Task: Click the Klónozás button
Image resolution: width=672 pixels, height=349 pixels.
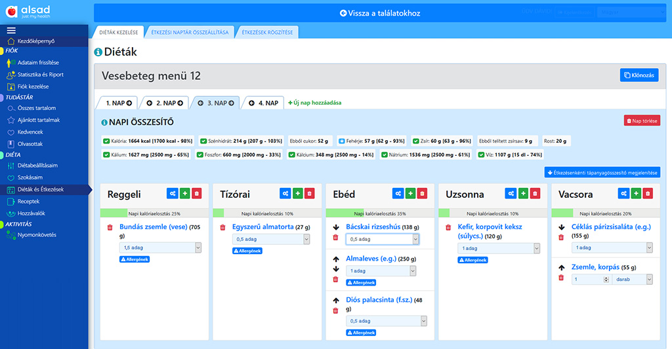Action: coord(639,75)
